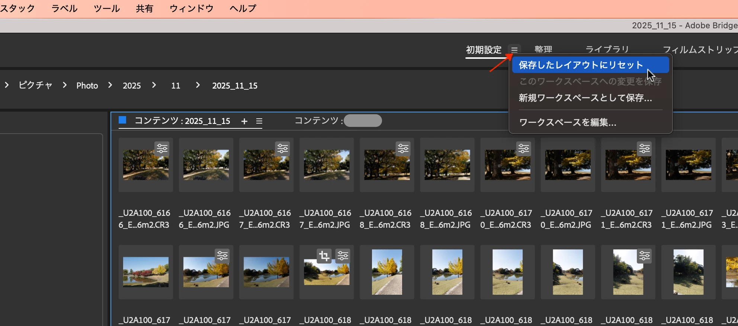This screenshot has width=738, height=326.
Task: Expand chevron before ピクチャ in path
Action: 6,85
